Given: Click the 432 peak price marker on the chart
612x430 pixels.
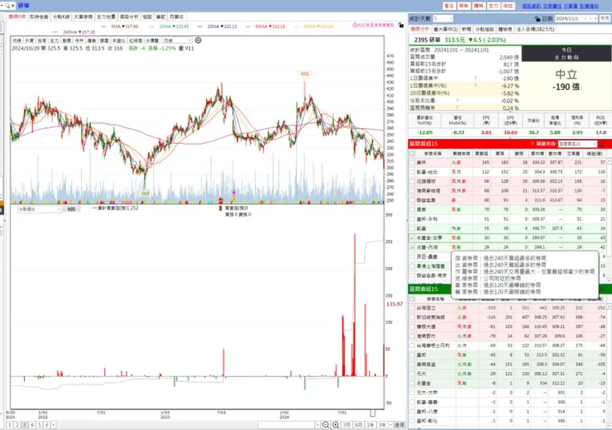Looking at the screenshot, I should pyautogui.click(x=304, y=74).
